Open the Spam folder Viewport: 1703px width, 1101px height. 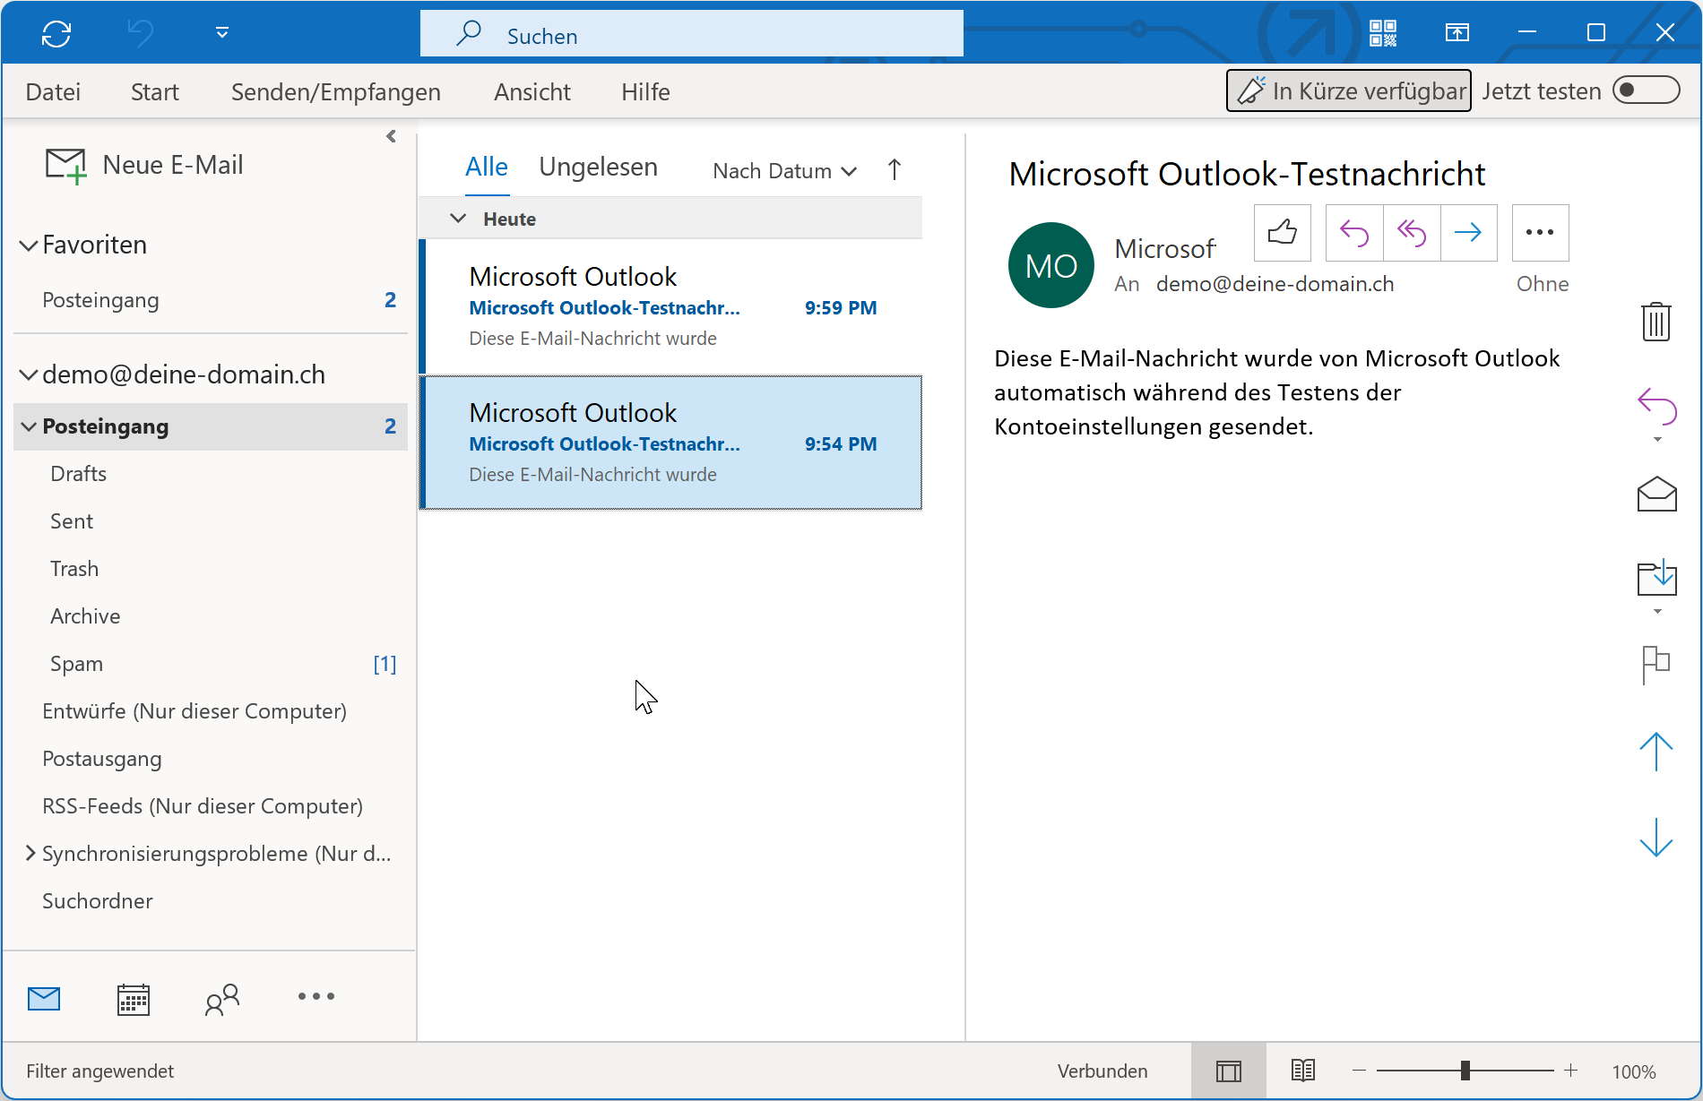211,664
